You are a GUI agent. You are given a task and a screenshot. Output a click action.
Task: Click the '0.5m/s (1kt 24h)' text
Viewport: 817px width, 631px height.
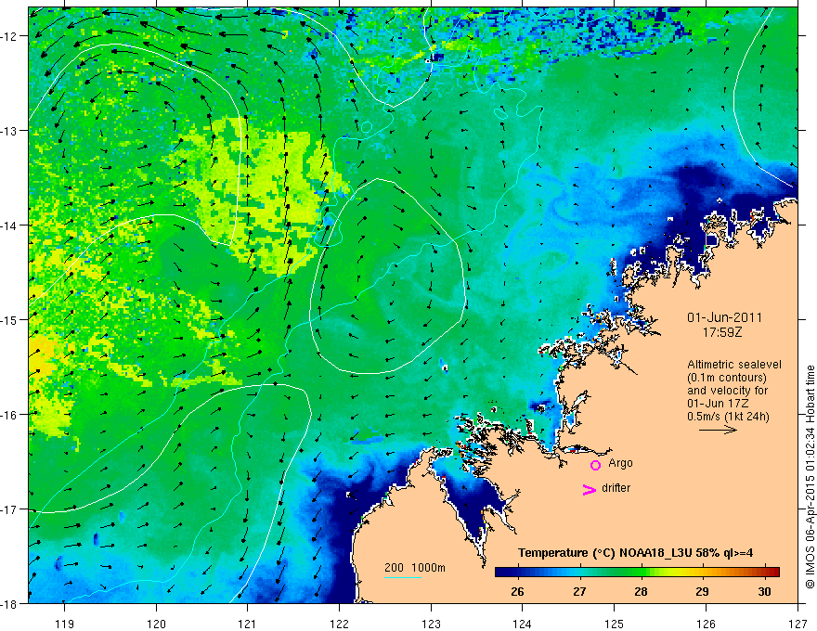728,417
